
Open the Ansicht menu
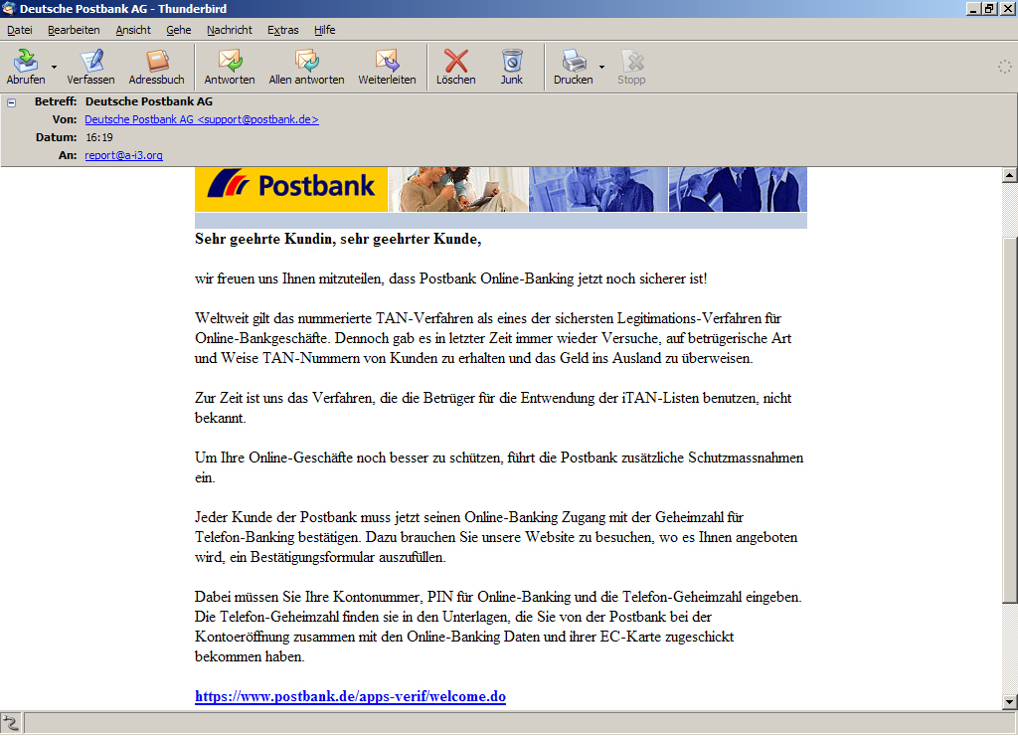pos(133,30)
